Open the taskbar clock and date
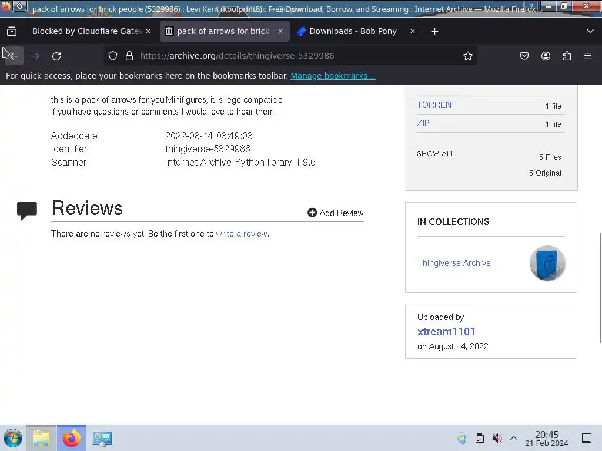The image size is (602, 451). 547,438
